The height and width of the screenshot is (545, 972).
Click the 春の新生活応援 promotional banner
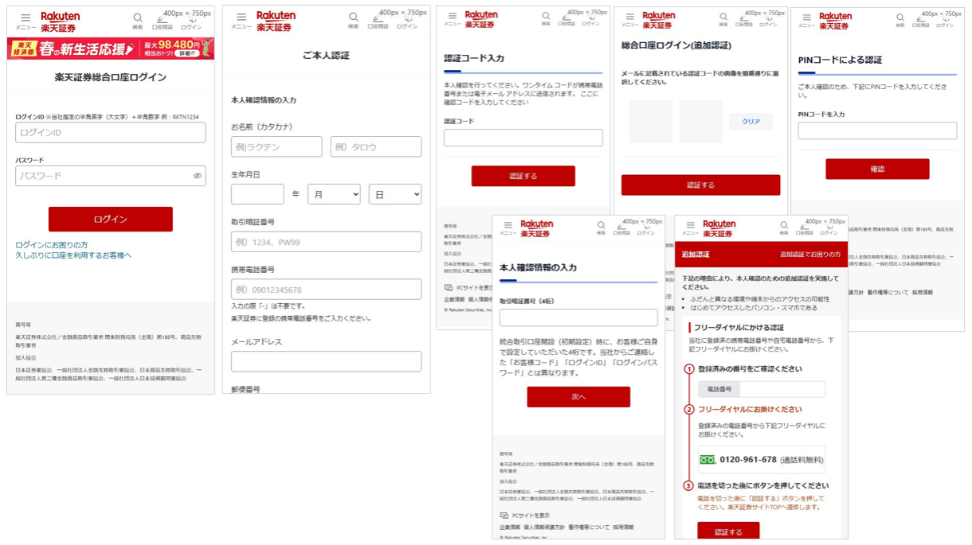[110, 49]
